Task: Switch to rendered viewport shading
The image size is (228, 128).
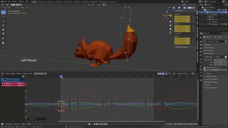Action: pyautogui.click(x=194, y=8)
